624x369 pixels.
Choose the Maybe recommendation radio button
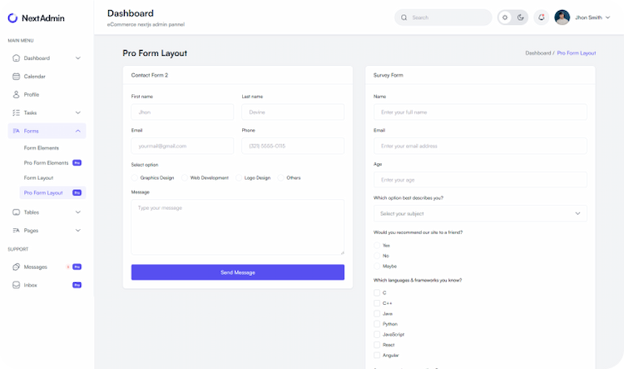click(377, 267)
